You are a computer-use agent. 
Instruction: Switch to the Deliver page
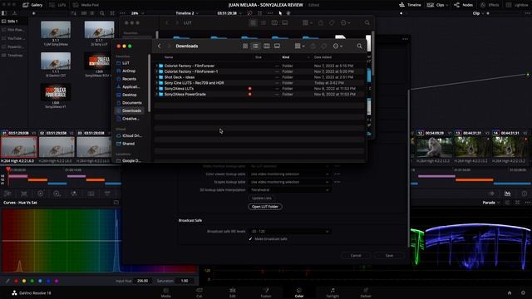click(366, 293)
